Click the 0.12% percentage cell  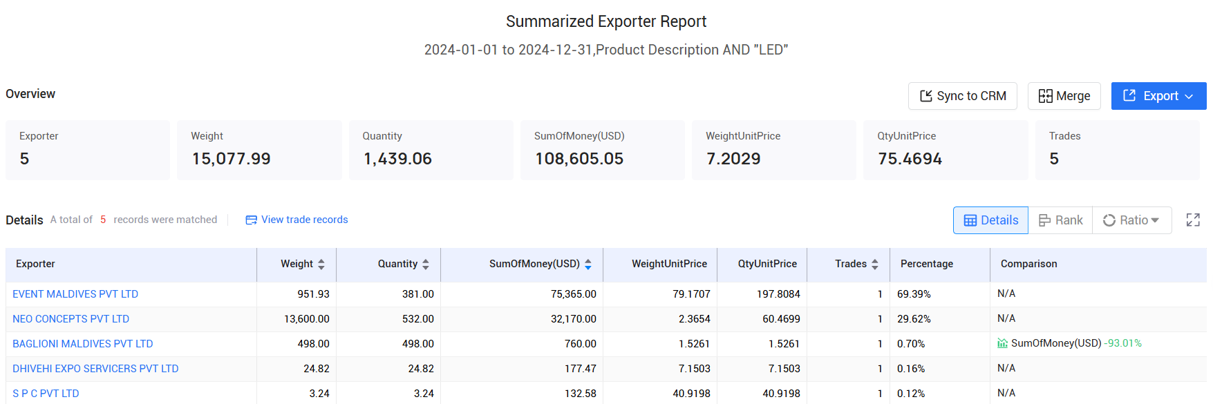click(940, 393)
